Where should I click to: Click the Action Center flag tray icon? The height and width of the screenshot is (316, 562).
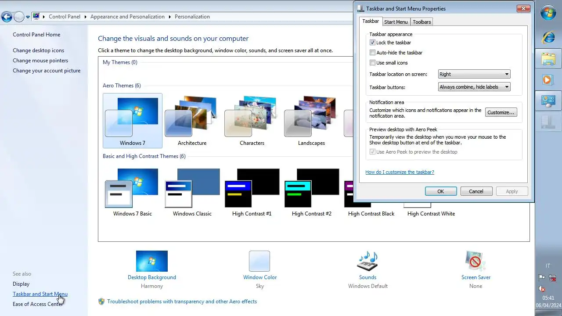click(542, 278)
